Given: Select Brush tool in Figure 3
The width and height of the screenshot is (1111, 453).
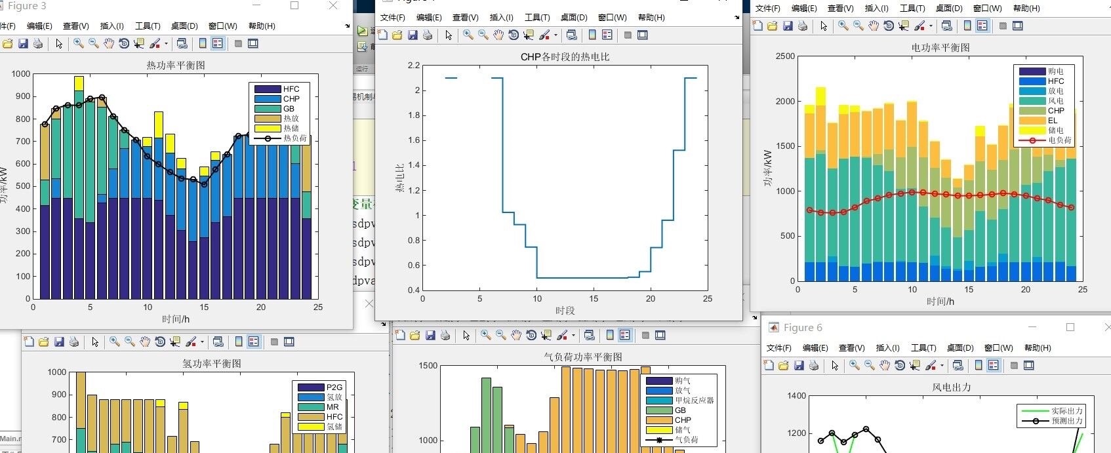Looking at the screenshot, I should click(155, 43).
